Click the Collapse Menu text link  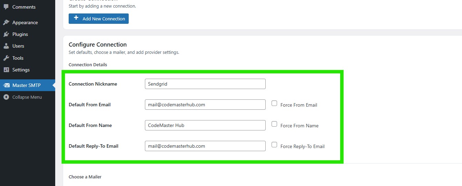click(27, 97)
